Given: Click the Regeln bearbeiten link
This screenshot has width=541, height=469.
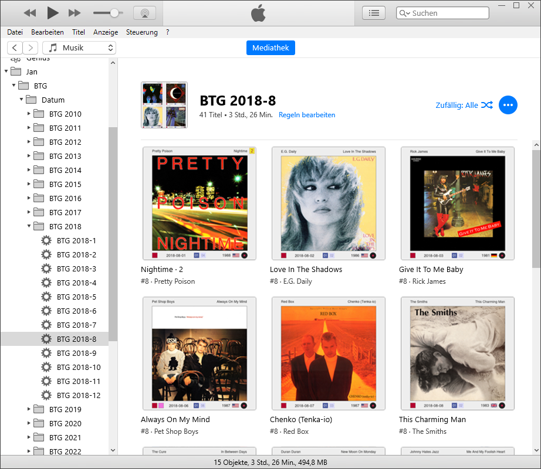Looking at the screenshot, I should click(x=307, y=115).
